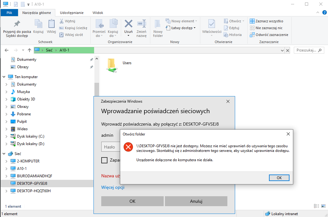Image resolution: width=328 pixels, height=217 pixels.
Task: Click the Kopiuj icon in Schowek group
Action: tap(38, 24)
